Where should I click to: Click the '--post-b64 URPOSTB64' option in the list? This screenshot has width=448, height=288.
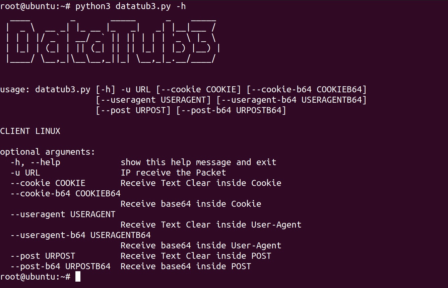(x=60, y=266)
